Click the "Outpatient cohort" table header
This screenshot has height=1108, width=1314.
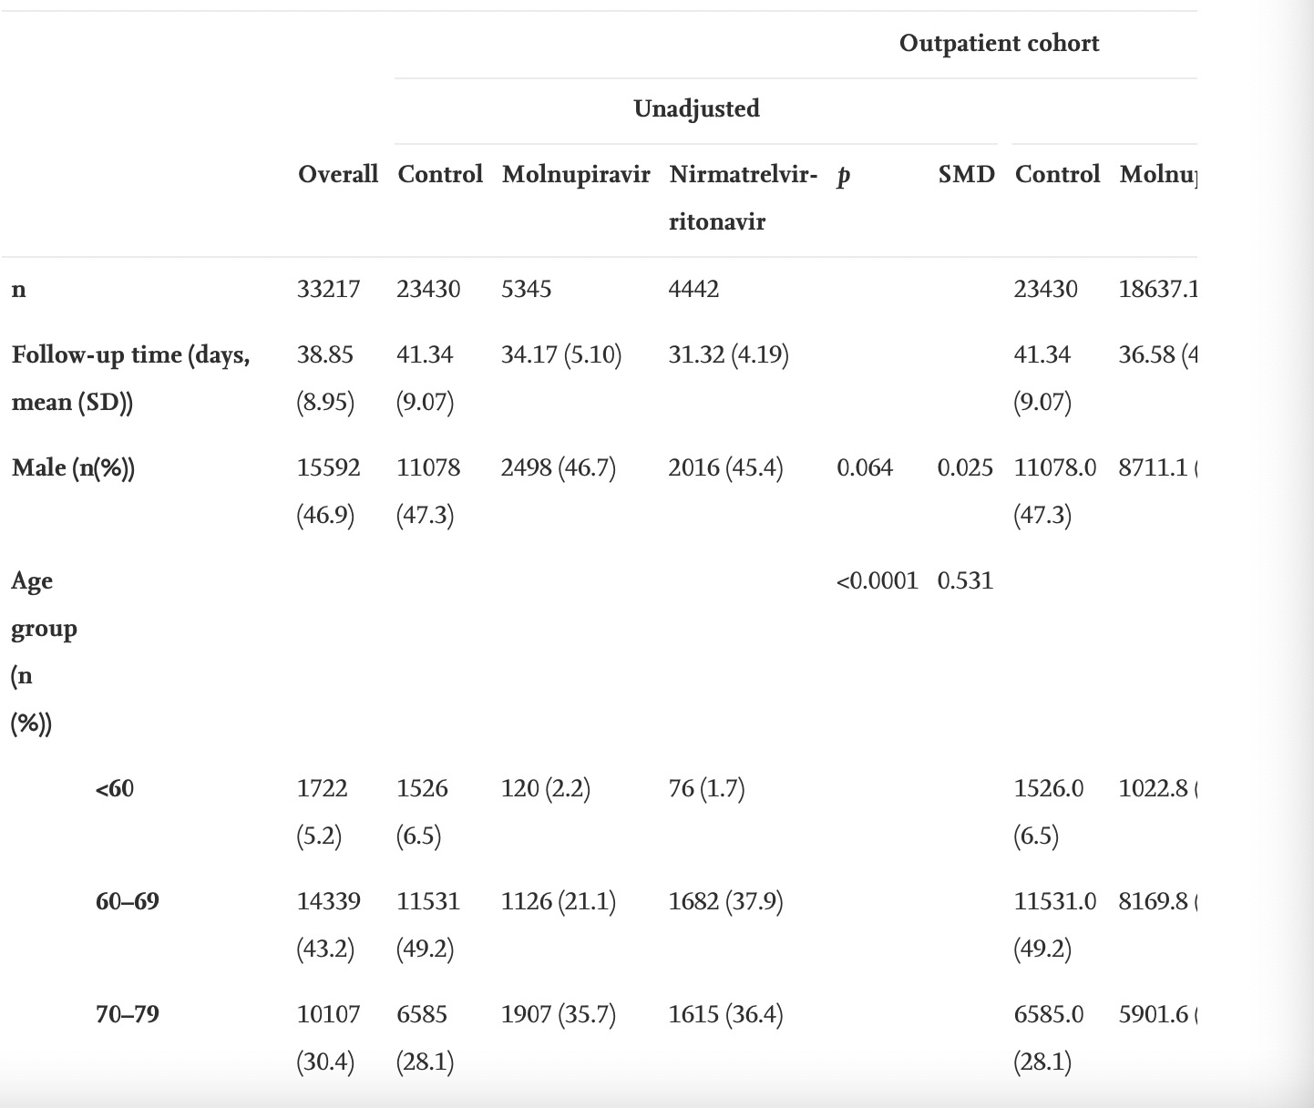tap(999, 44)
